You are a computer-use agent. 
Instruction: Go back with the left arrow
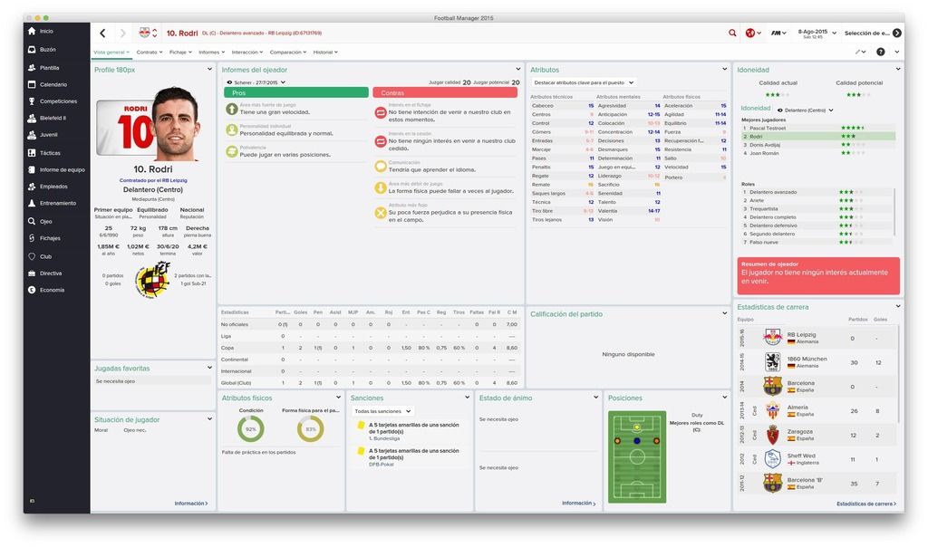click(102, 34)
